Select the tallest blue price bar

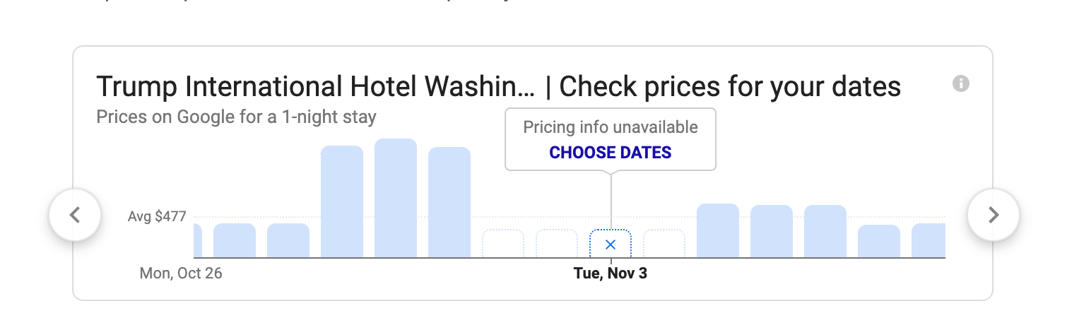[396, 198]
